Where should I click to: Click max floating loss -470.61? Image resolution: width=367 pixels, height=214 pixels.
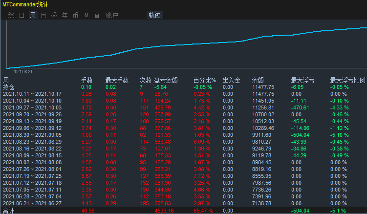point(300,107)
